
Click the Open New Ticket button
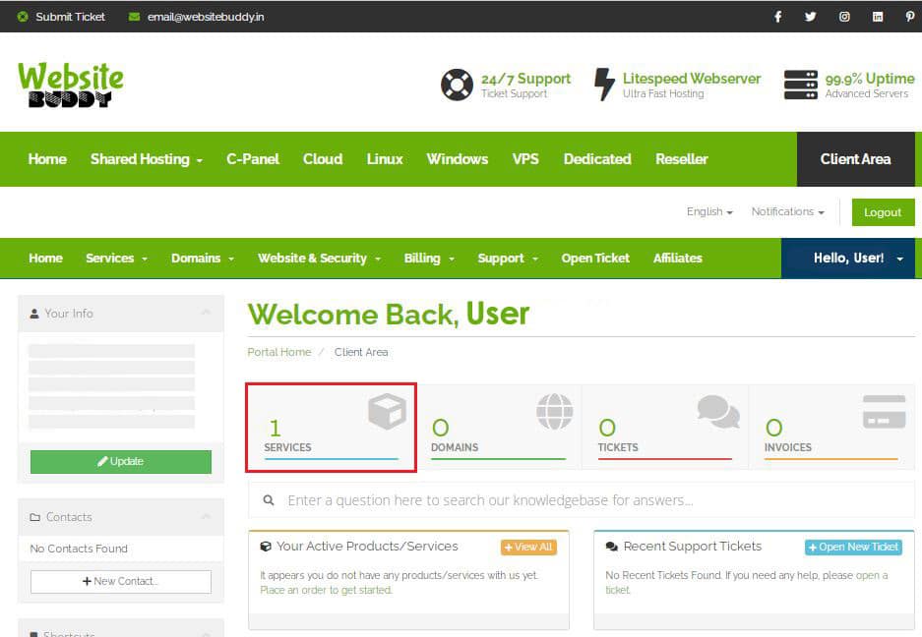853,547
